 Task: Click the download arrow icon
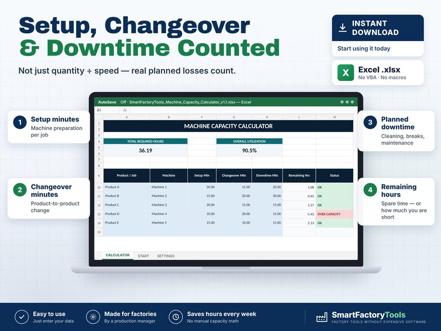click(x=342, y=28)
